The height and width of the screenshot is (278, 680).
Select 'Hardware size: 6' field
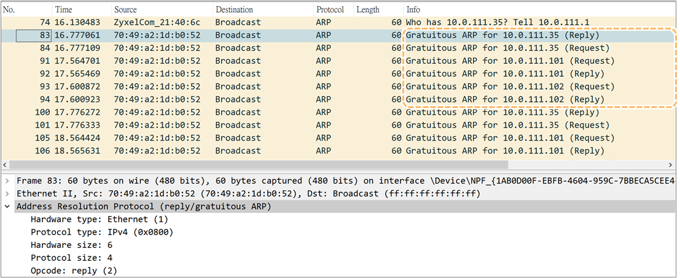tap(71, 245)
